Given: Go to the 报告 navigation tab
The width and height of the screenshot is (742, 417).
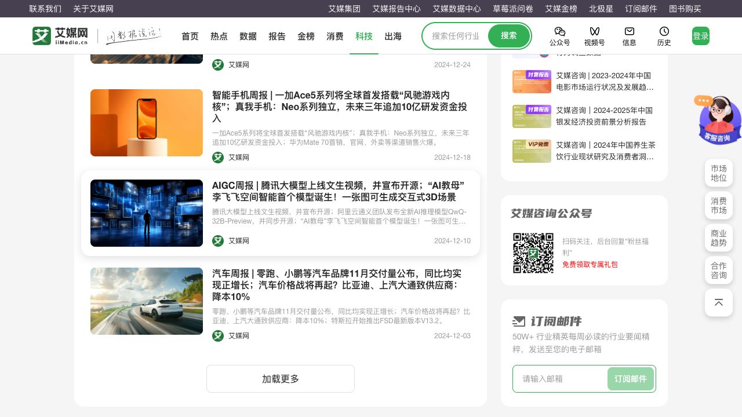Looking at the screenshot, I should point(277,36).
